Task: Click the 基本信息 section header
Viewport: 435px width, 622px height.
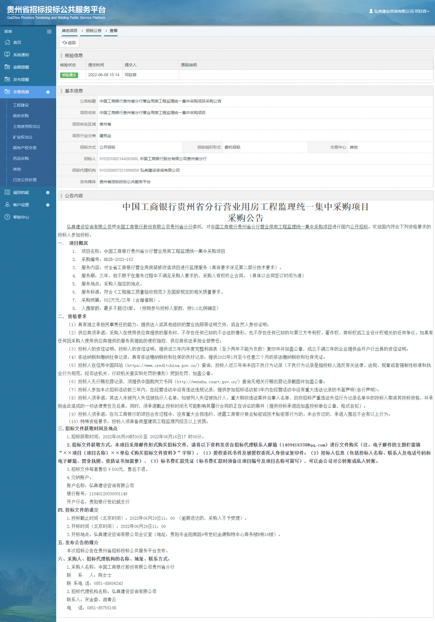Action: coord(74,91)
